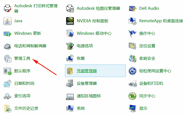Click the 凭据管理器 safe icon

[x=70, y=71]
